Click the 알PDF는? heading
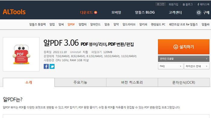The width and height of the screenshot is (211, 118). click(x=13, y=99)
